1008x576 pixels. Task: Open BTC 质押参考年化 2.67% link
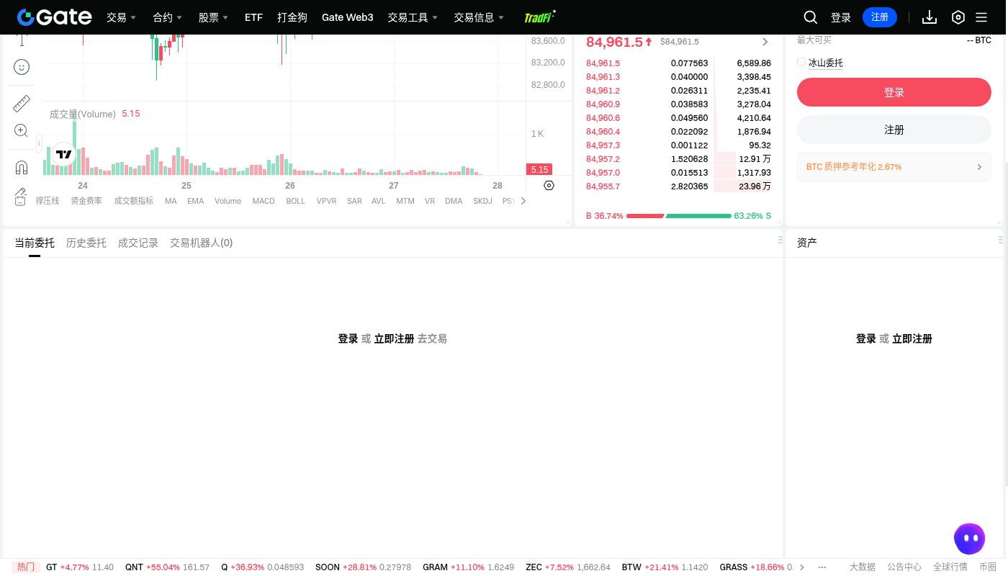coord(894,166)
